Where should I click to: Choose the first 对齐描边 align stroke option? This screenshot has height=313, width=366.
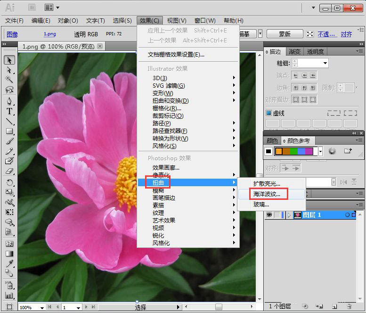coord(296,100)
